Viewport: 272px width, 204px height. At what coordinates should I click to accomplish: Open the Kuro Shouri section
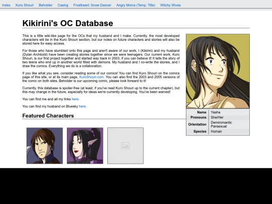tap(25, 5)
